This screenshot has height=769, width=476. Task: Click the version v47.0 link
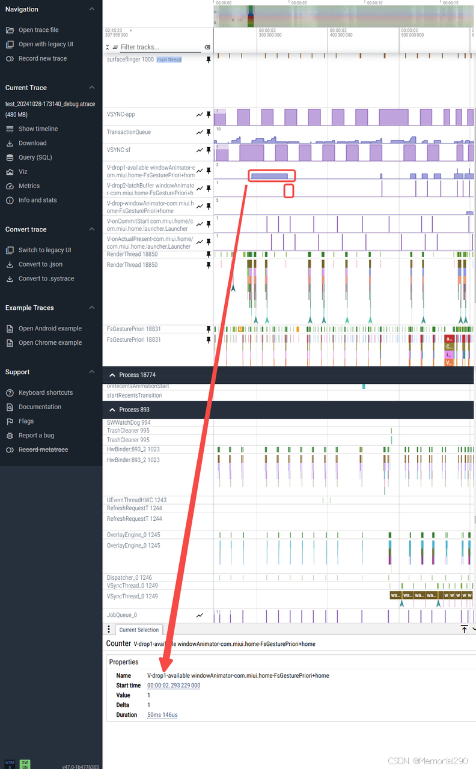coord(81,767)
